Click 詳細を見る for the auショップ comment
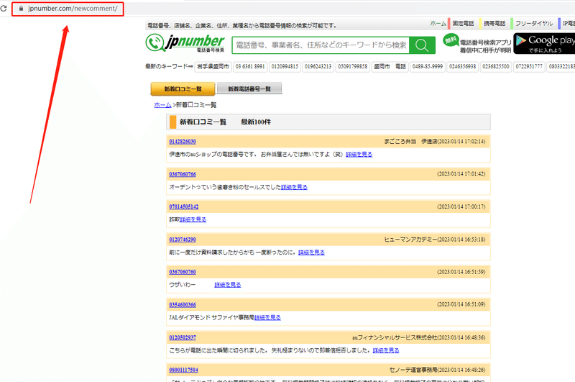Viewport: 575px width, 382px height. (359, 155)
